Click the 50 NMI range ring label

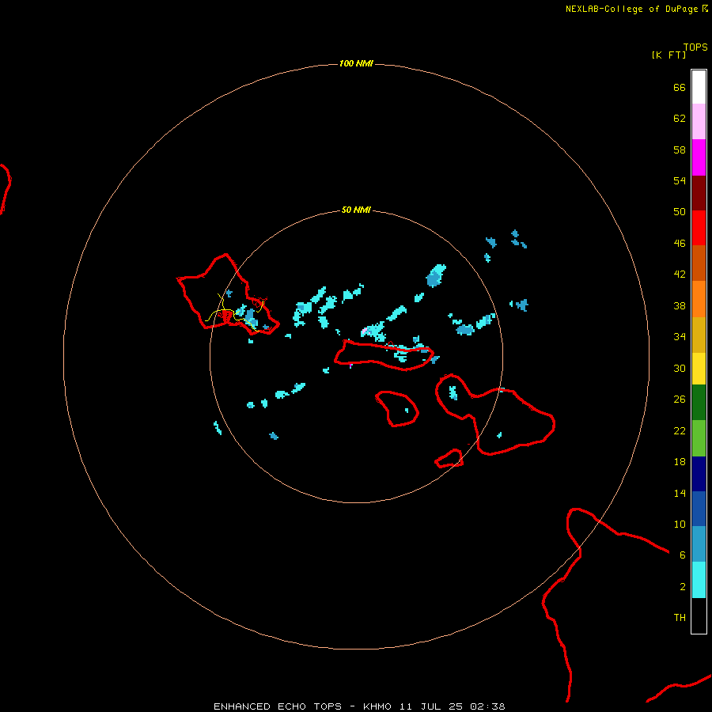tap(356, 210)
